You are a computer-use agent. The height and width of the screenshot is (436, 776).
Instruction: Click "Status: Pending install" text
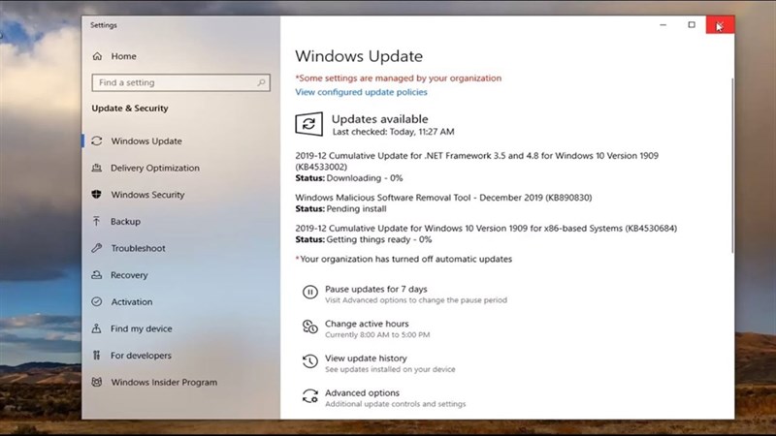(341, 208)
